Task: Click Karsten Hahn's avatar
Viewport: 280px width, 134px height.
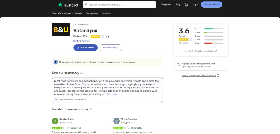Action: pyautogui.click(x=55, y=121)
